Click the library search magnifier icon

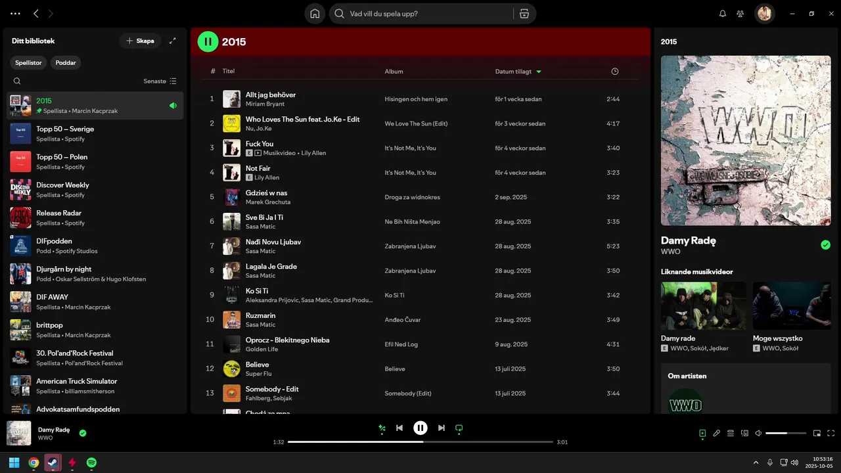[x=17, y=81]
